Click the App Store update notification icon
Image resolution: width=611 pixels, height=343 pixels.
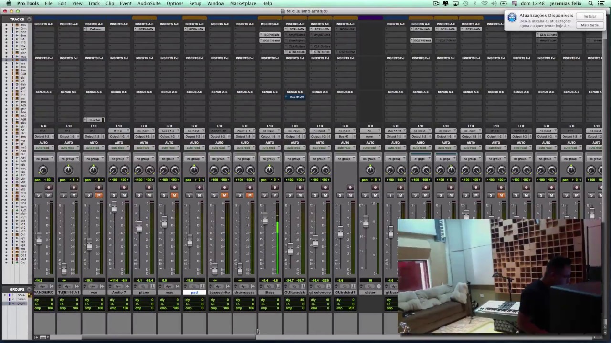512,18
